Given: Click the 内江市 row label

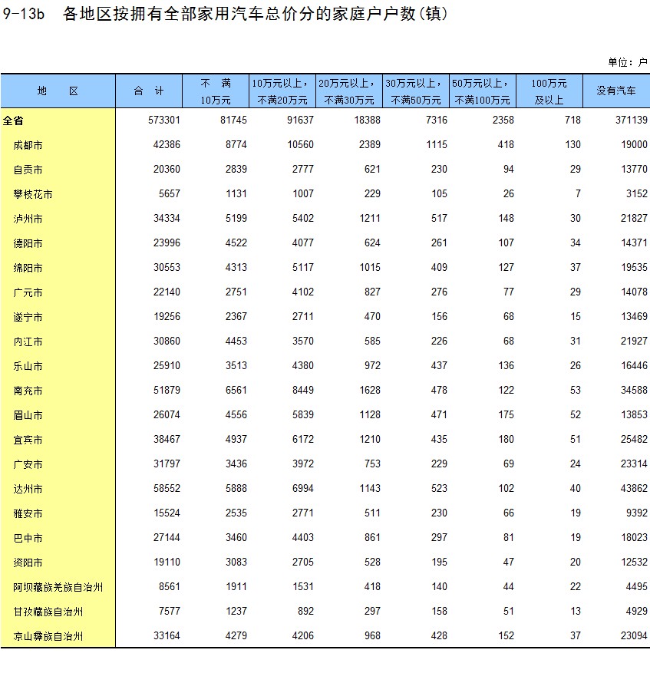Looking at the screenshot, I should 28,341.
